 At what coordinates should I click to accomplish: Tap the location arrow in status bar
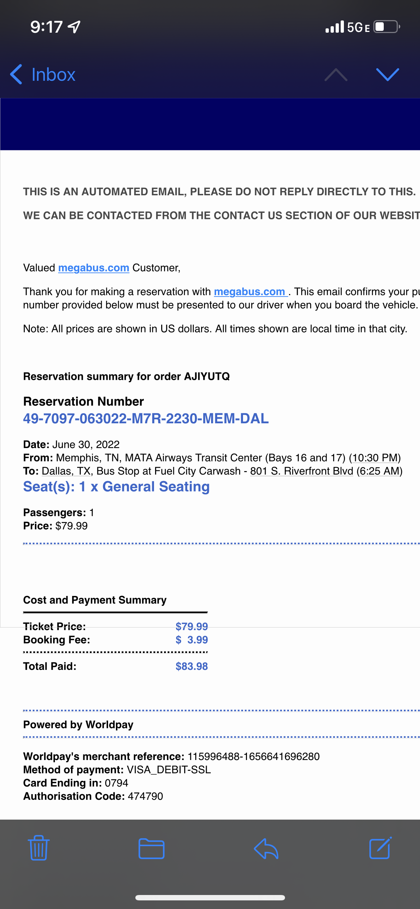(x=74, y=27)
